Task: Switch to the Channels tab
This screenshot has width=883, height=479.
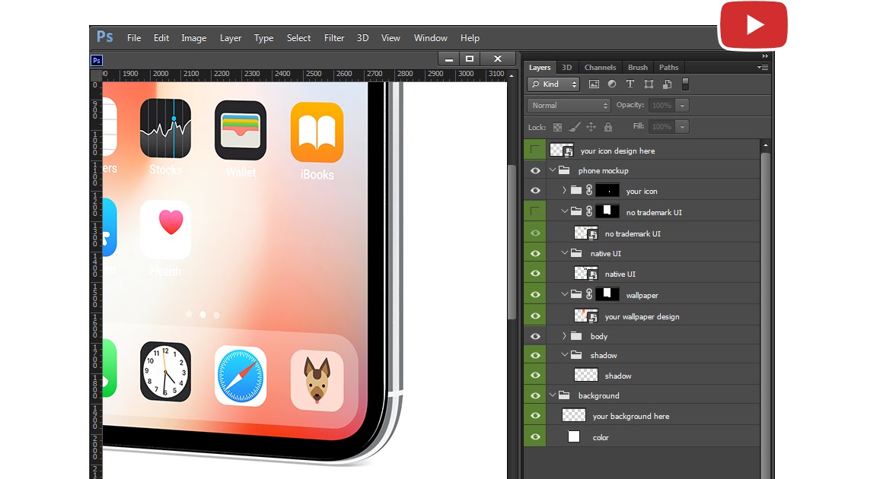Action: 601,67
